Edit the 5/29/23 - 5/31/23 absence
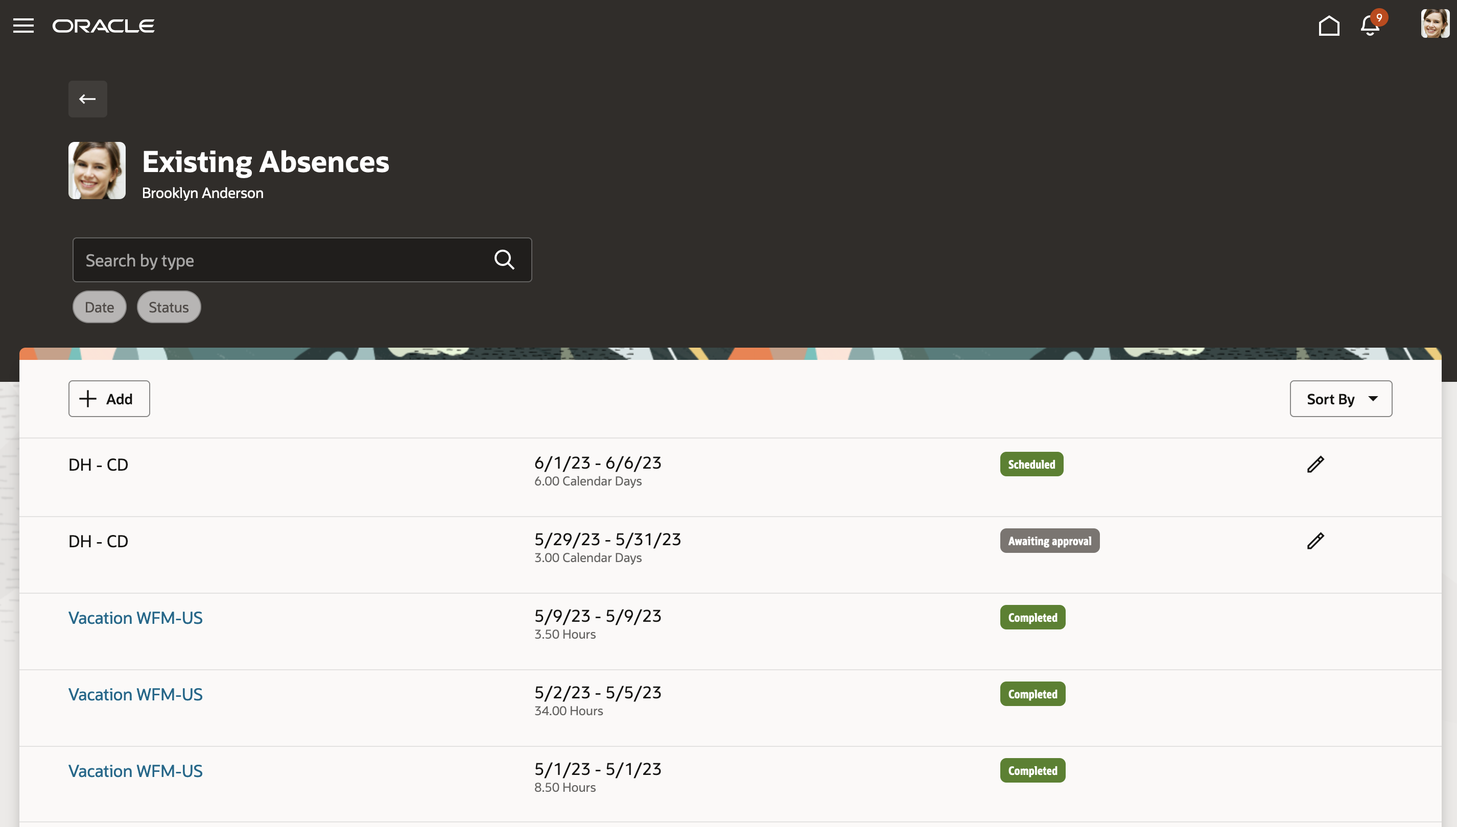 pyautogui.click(x=1315, y=541)
